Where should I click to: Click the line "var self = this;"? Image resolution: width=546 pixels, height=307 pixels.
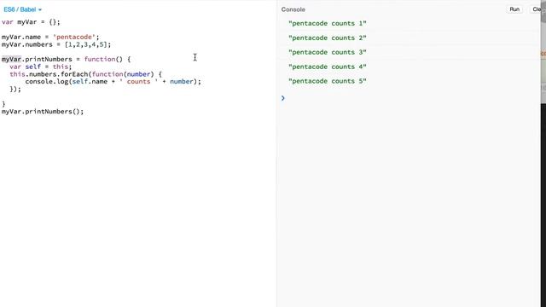pos(40,67)
